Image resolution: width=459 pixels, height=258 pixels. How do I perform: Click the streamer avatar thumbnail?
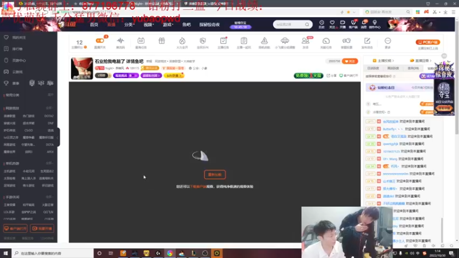[81, 68]
